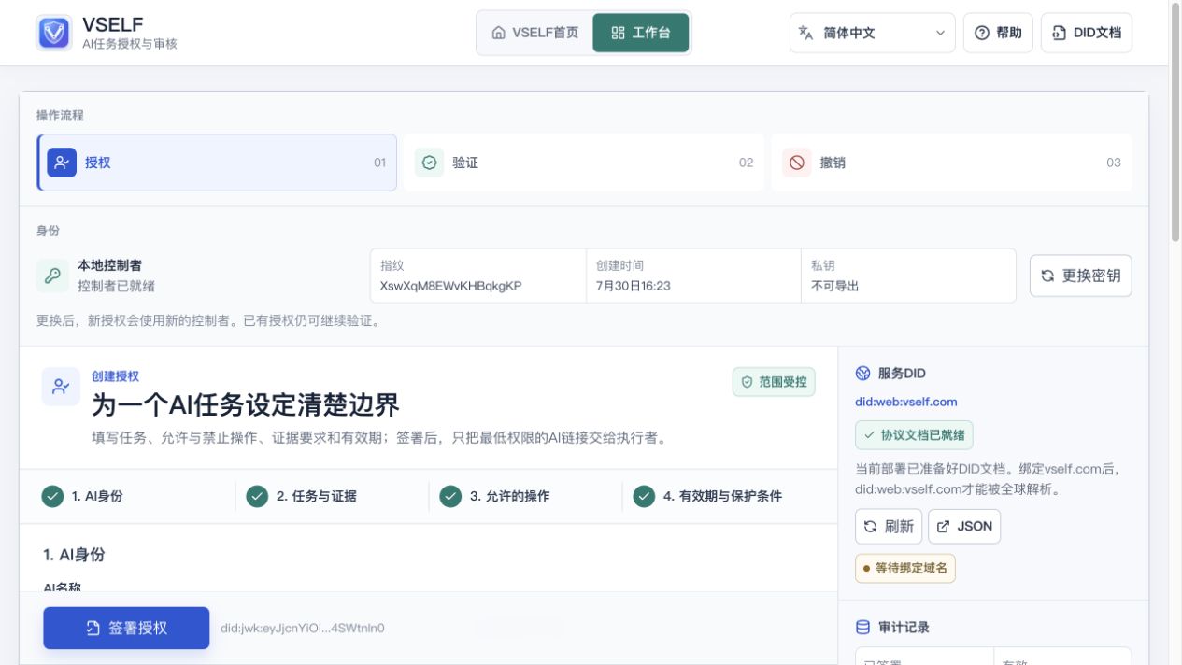The image size is (1182, 665).
Task: Click the 私钥 value 不可导出
Action: pyautogui.click(x=835, y=286)
